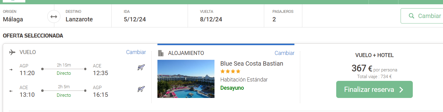Click the Cambiar link in the Alojamiento section
This screenshot has width=443, height=112.
click(284, 53)
